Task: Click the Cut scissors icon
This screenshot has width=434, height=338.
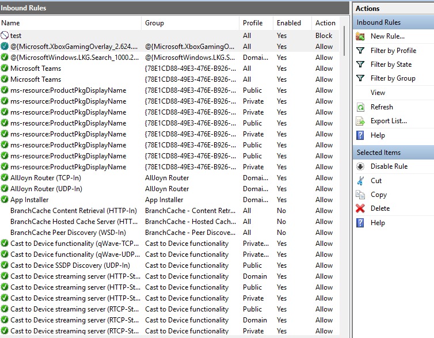Action: point(360,180)
